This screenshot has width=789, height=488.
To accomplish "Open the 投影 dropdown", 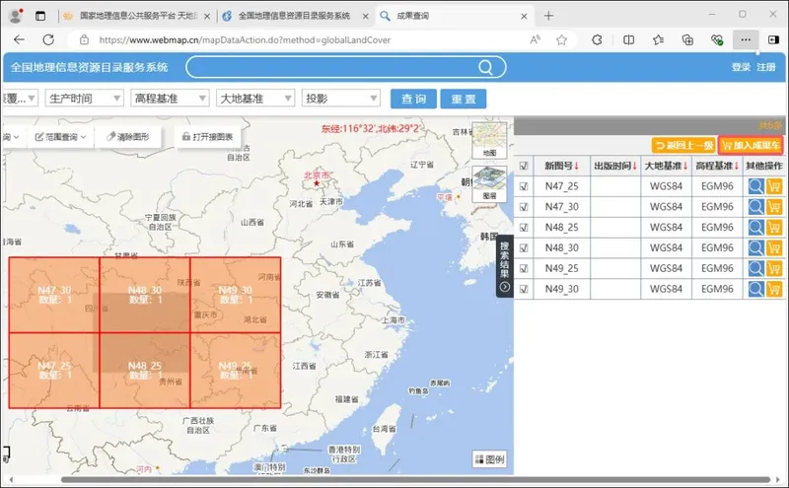I will click(341, 99).
